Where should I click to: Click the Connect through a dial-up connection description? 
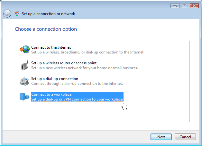[x=77, y=84]
